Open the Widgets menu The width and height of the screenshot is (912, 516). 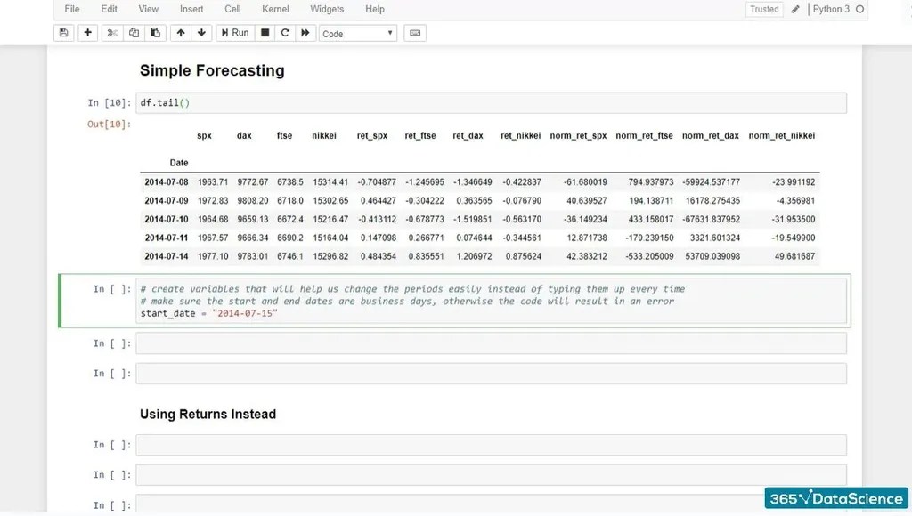tap(326, 9)
